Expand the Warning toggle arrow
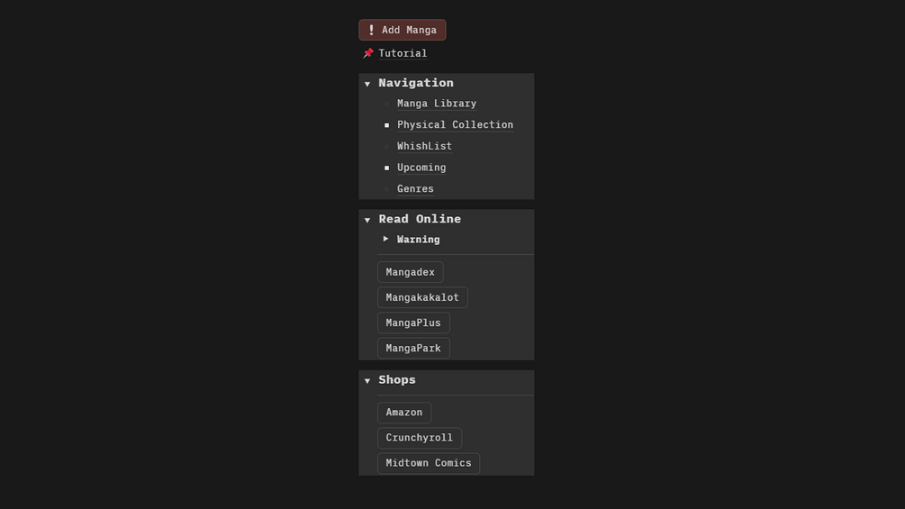 385,239
